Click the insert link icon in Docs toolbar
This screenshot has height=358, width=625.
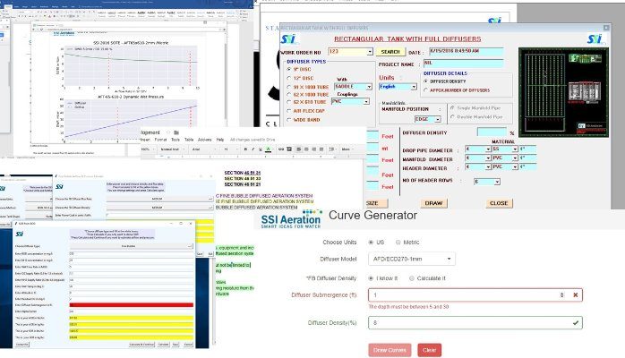click(x=281, y=149)
